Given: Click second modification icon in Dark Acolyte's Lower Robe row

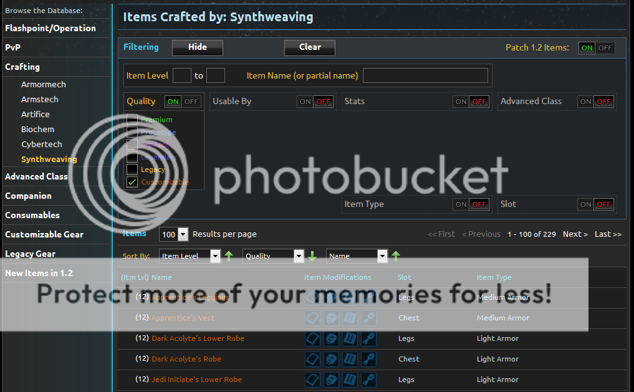Looking at the screenshot, I should 331,338.
